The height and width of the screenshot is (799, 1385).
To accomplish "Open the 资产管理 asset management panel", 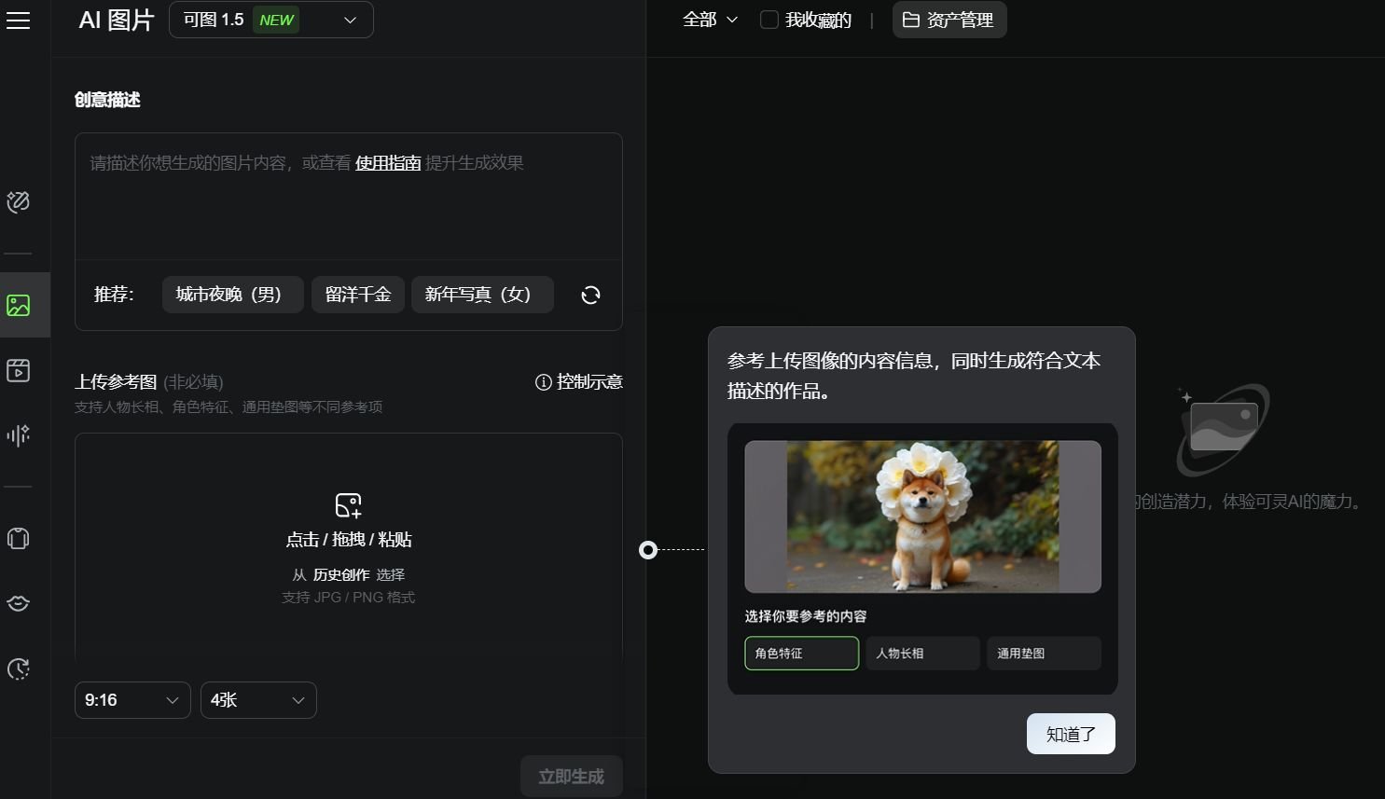I will (x=949, y=19).
